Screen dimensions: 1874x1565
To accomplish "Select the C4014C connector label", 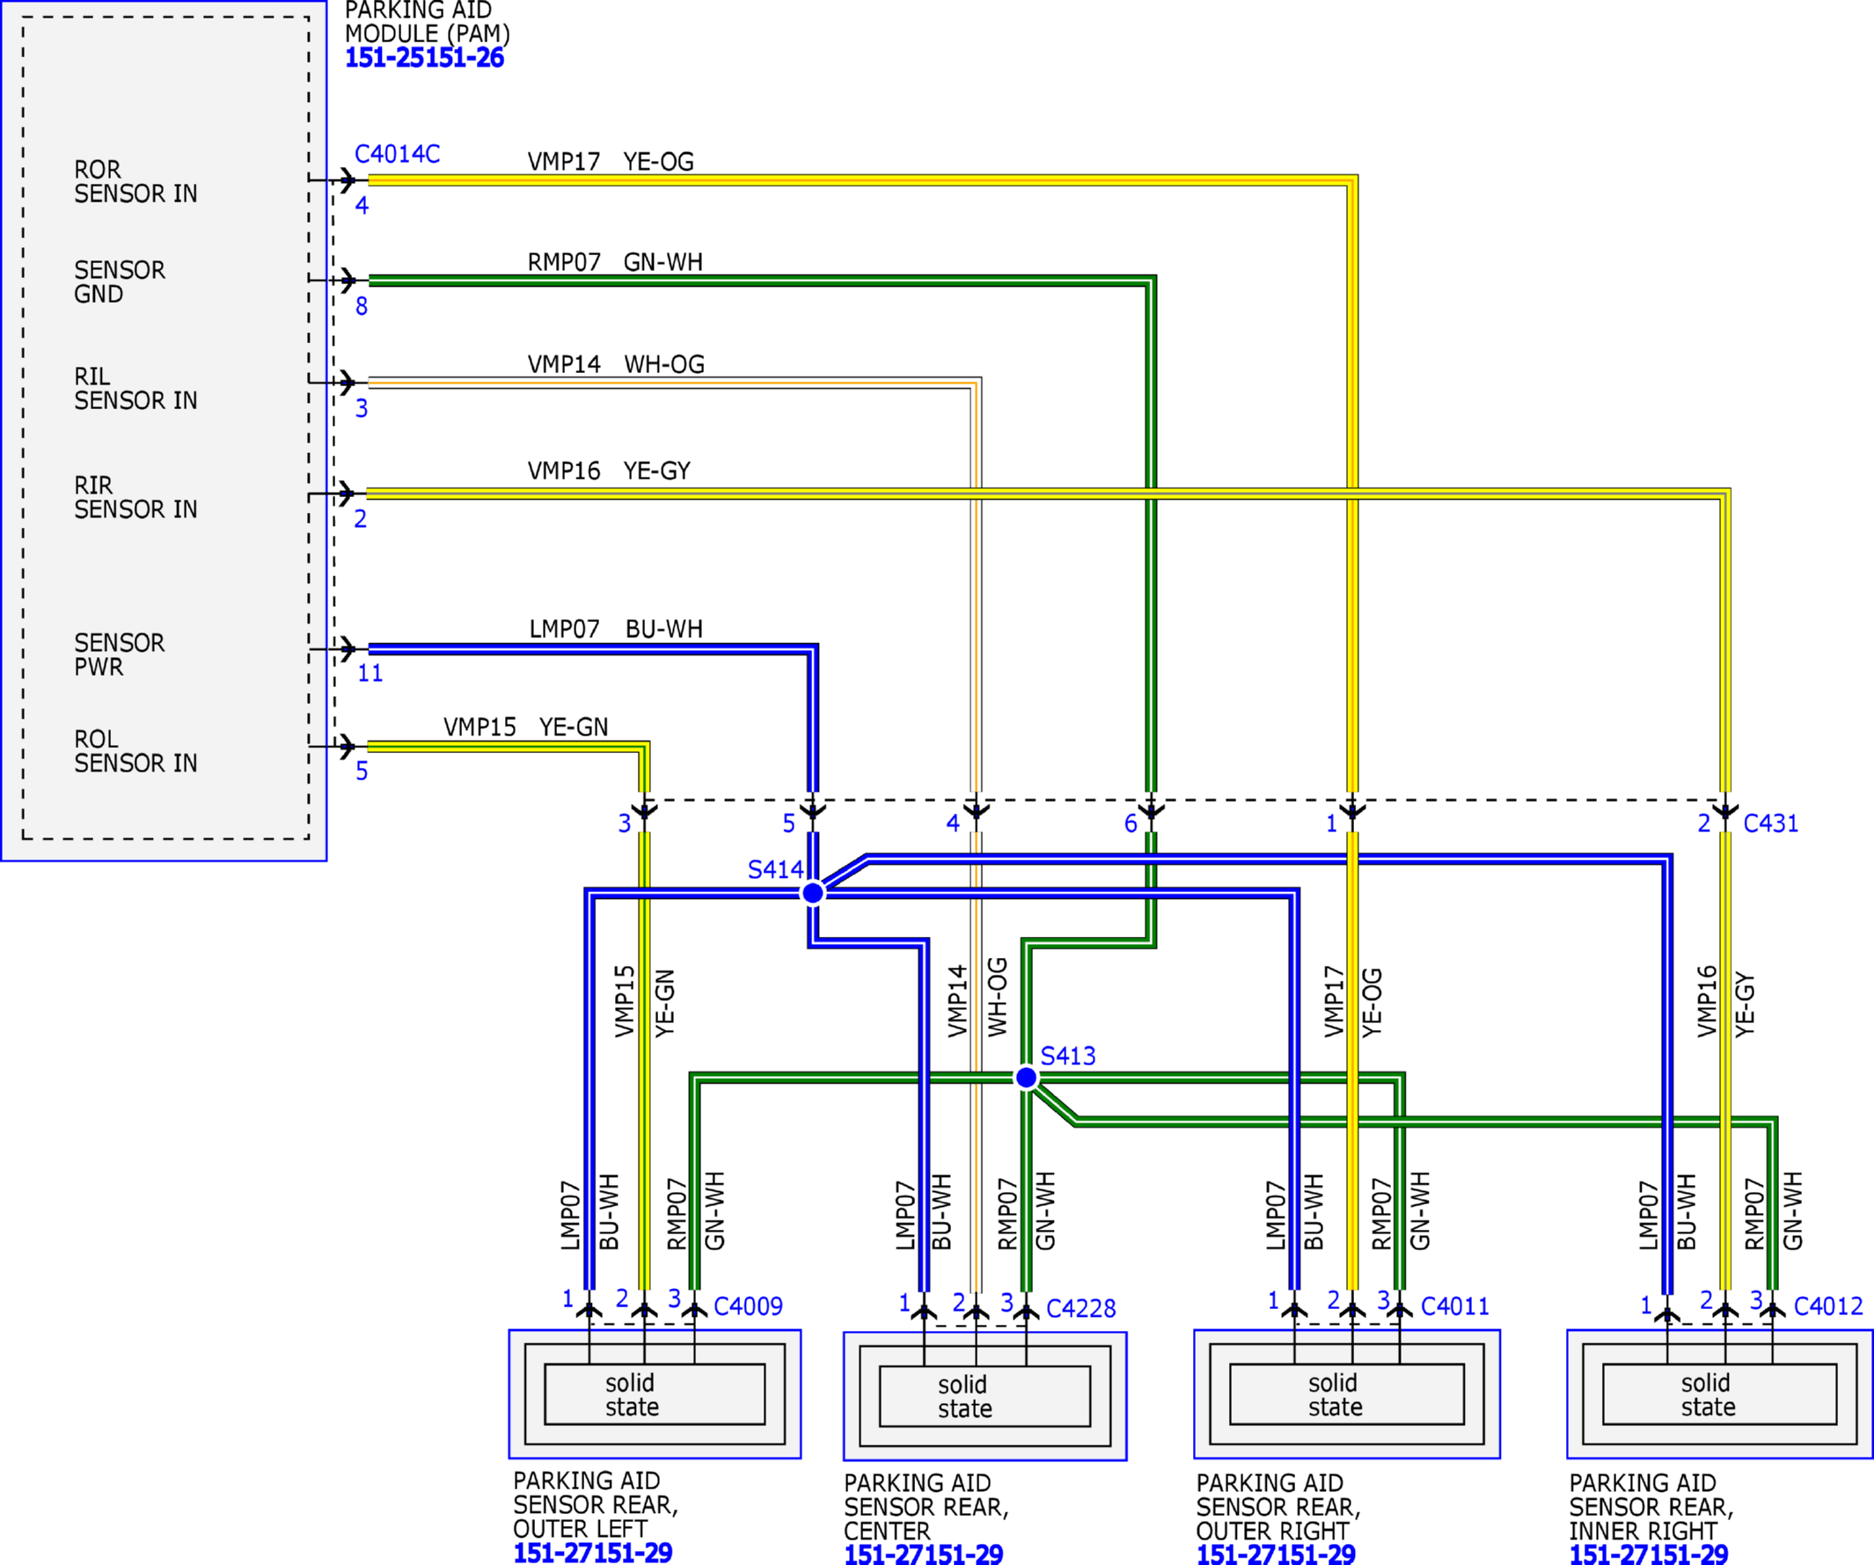I will (397, 154).
